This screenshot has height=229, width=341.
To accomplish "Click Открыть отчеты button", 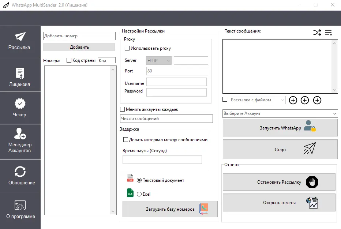I will tap(279, 203).
